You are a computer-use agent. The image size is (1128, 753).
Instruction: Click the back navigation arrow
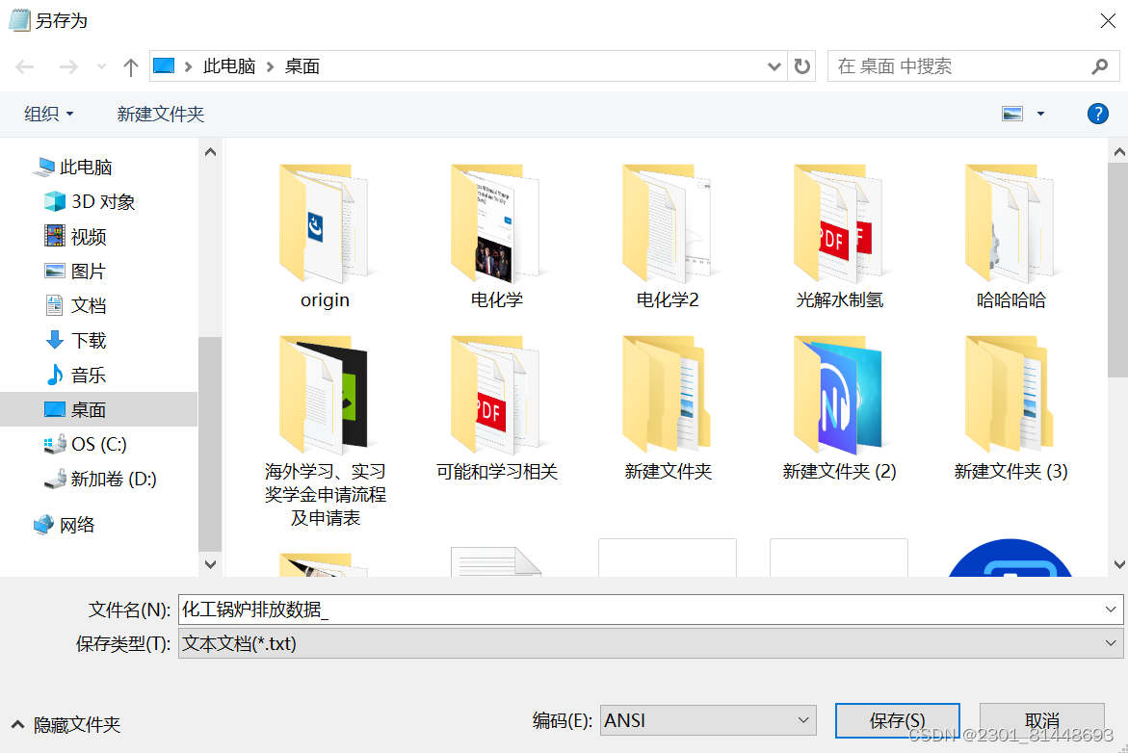coord(25,65)
